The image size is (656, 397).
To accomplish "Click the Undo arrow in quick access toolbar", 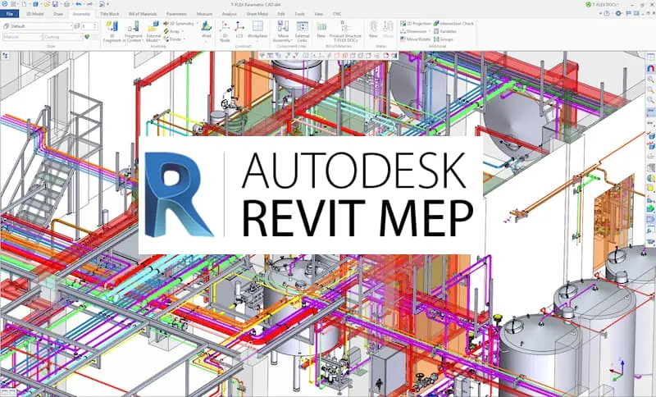I will point(78,4).
